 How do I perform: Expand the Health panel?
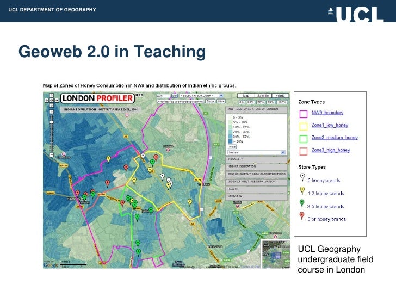pyautogui.click(x=256, y=189)
